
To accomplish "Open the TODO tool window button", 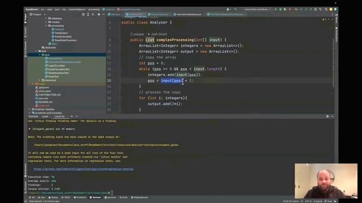I will coord(66,197).
